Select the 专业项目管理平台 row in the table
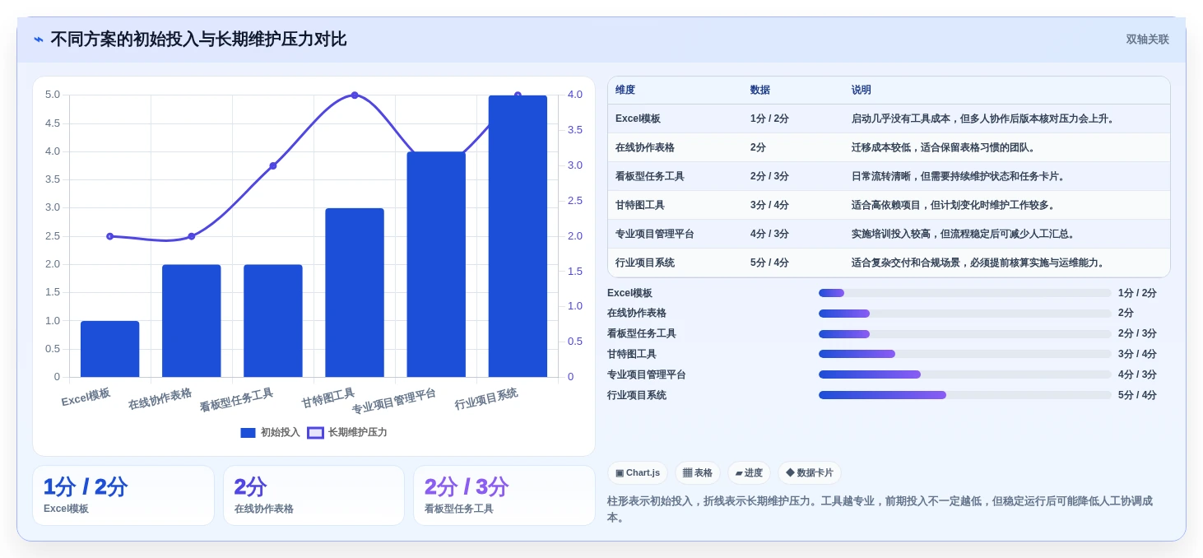The height and width of the screenshot is (558, 1203). 889,234
